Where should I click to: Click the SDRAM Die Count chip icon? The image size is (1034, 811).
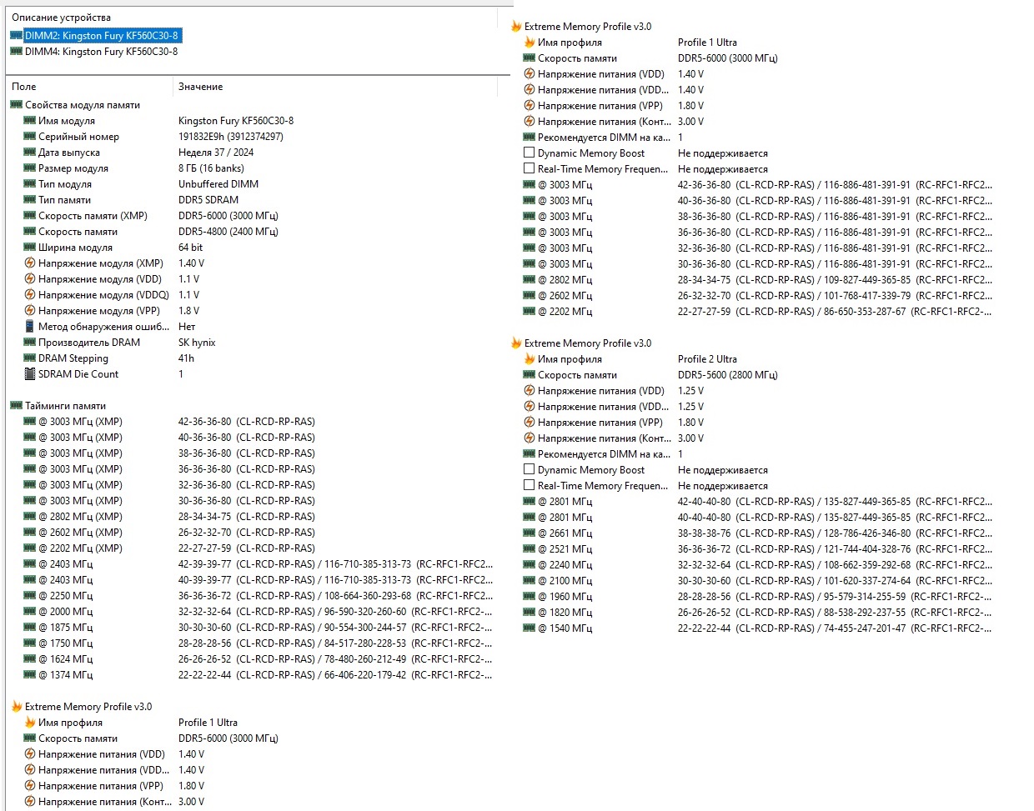30,374
